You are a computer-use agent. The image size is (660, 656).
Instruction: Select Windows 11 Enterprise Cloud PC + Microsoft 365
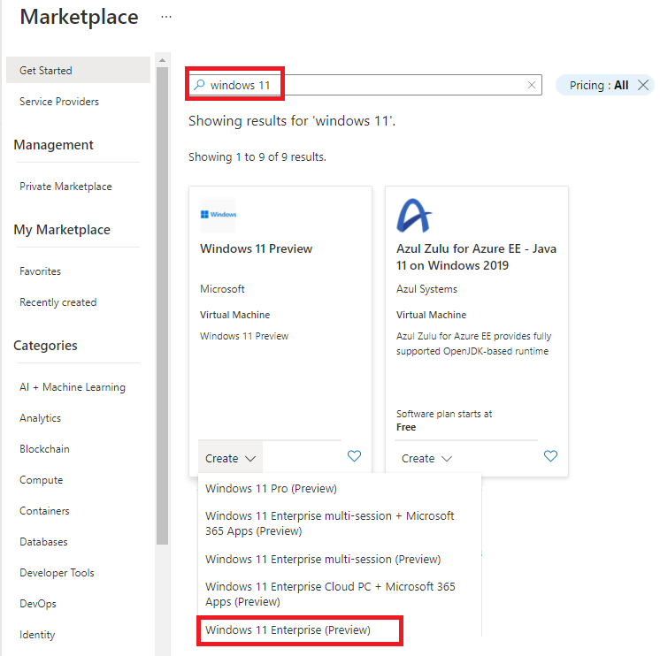(330, 594)
